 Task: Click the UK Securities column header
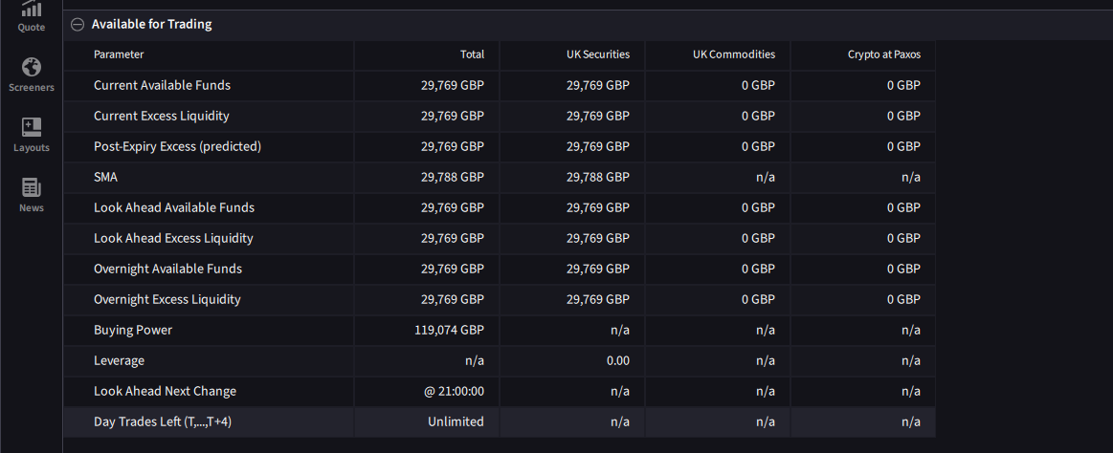click(597, 54)
